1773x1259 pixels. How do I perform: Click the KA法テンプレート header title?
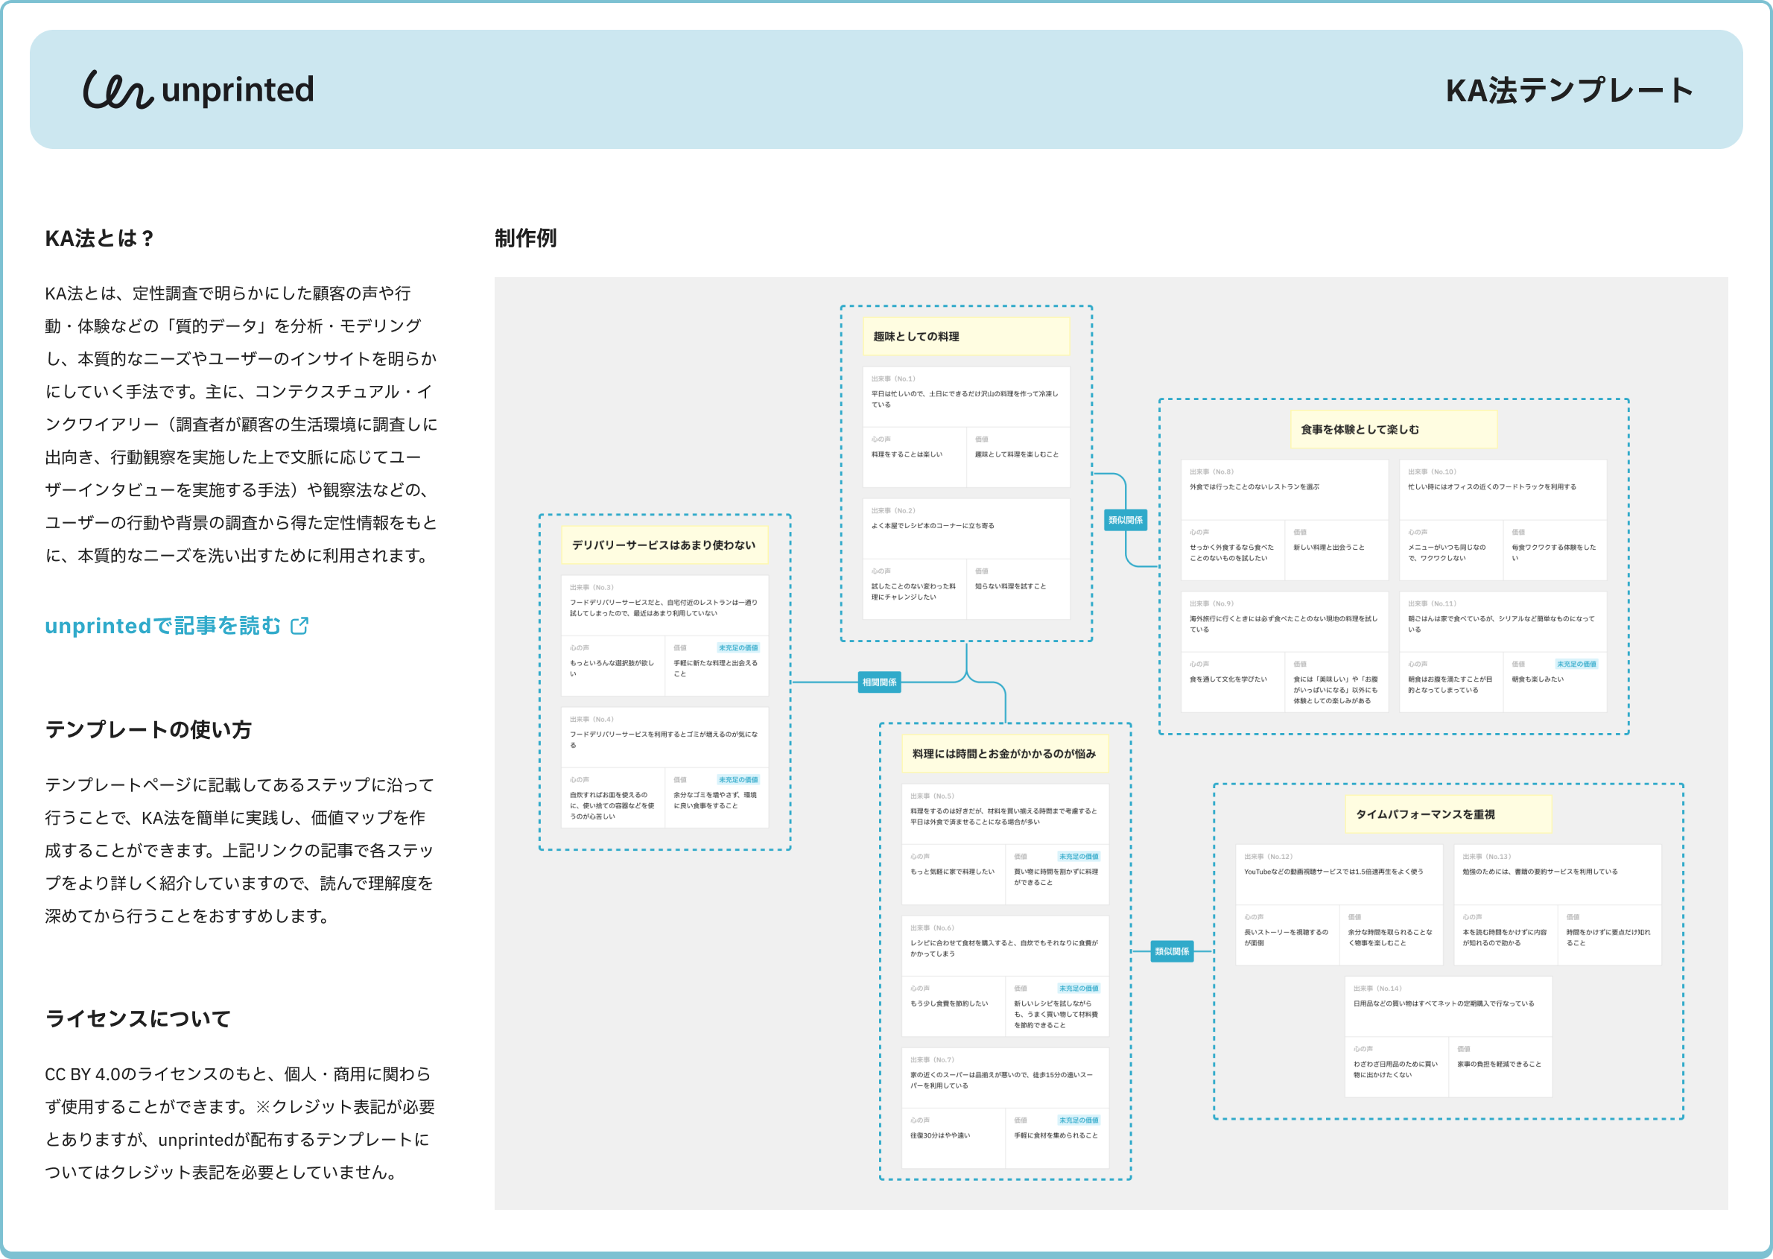[1568, 91]
